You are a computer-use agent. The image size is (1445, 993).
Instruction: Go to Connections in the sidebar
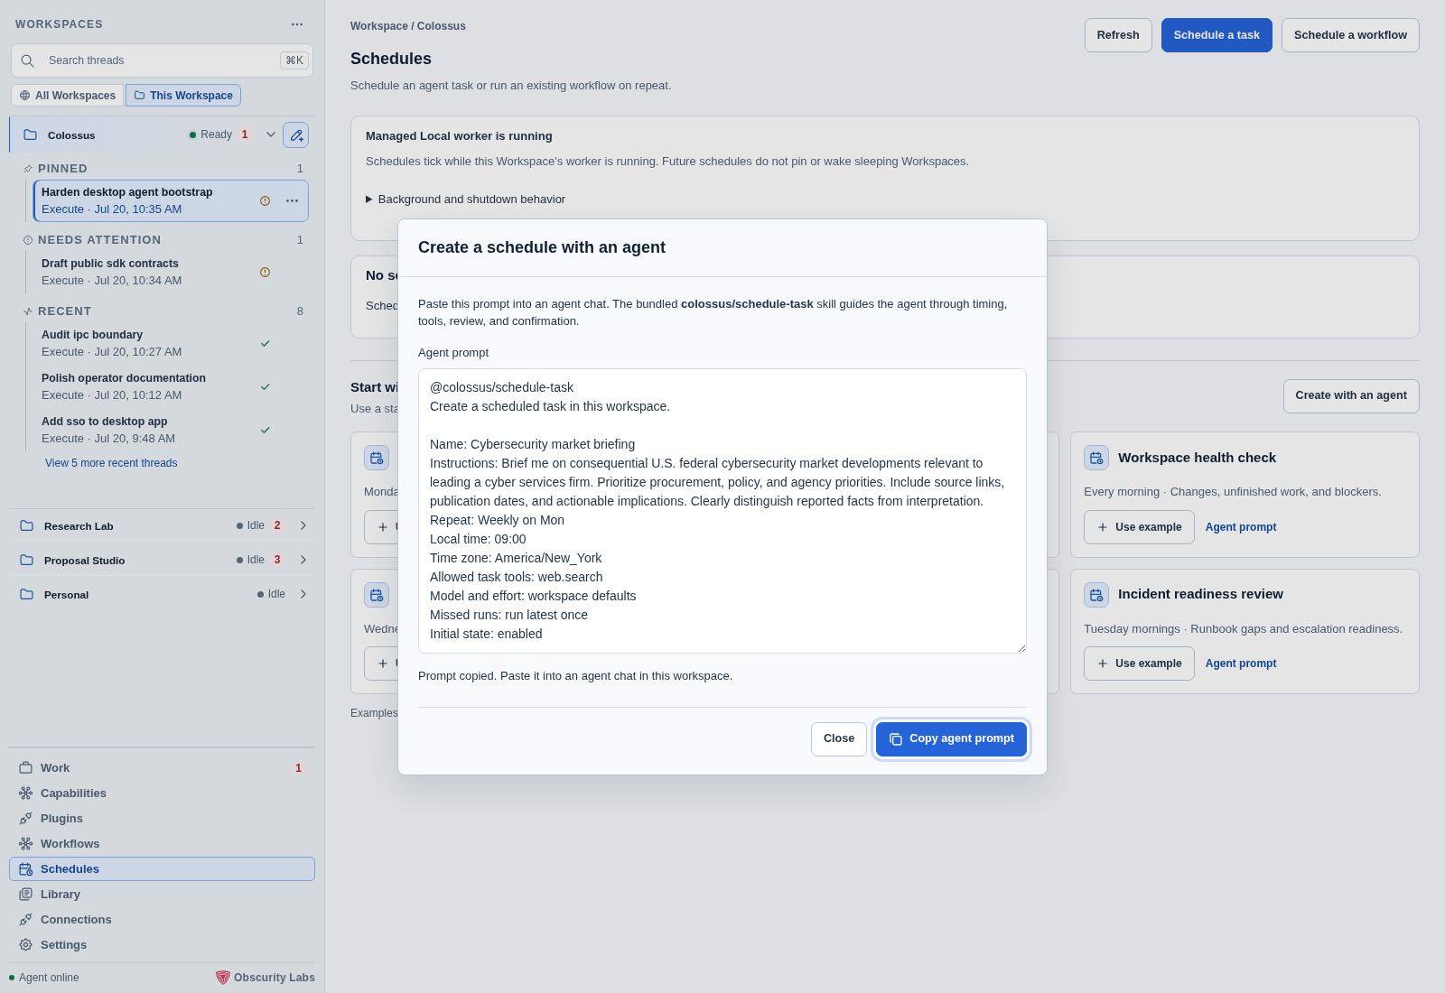point(162,920)
